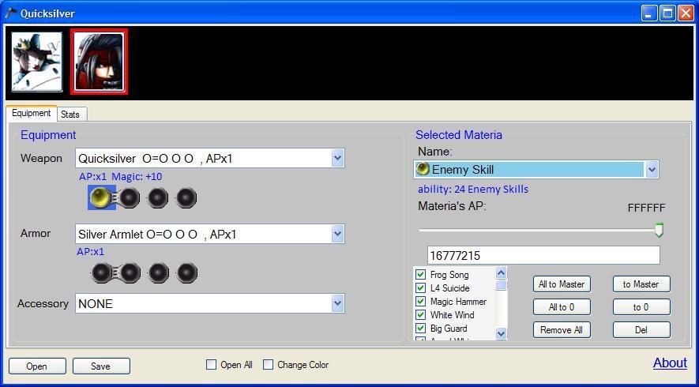Image resolution: width=699 pixels, height=387 pixels.
Task: Switch to the Equipment tab
Action: coord(32,113)
